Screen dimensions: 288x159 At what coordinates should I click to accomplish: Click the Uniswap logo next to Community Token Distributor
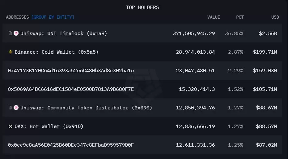(x=16, y=108)
